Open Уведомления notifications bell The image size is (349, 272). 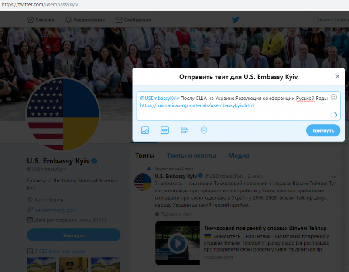[68, 20]
